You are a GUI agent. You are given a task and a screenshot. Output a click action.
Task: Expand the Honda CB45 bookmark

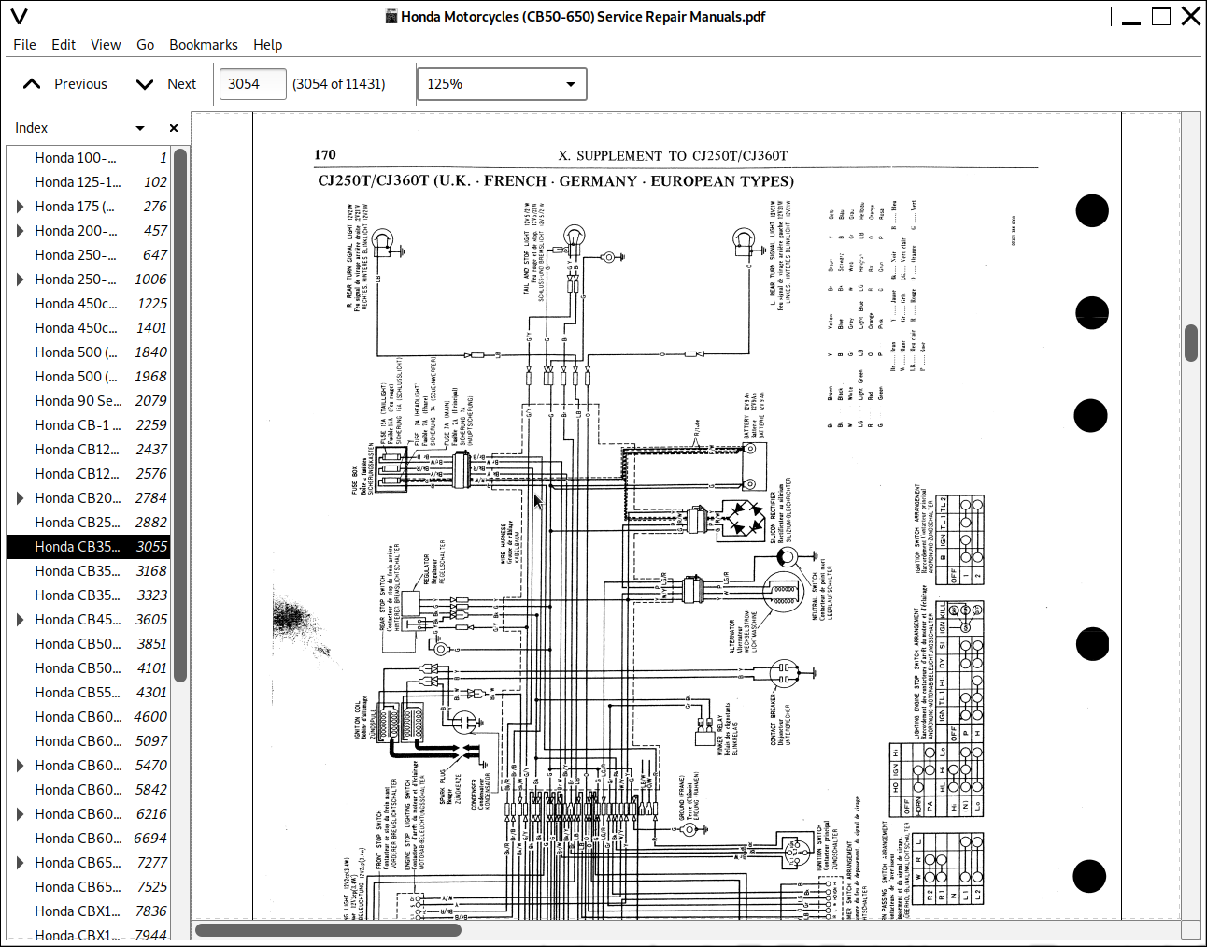20,620
